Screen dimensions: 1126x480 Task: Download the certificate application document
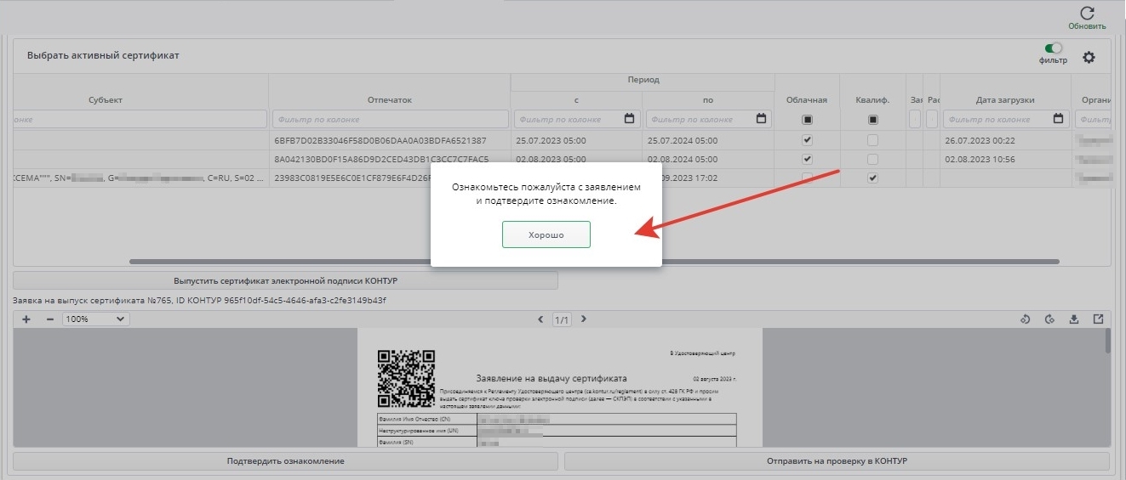tap(1074, 319)
